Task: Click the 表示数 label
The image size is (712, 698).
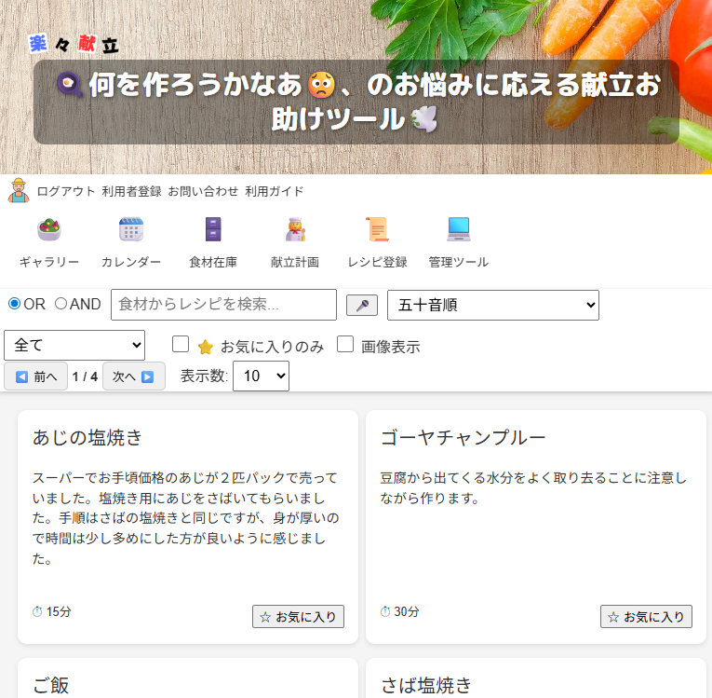Action: pos(204,376)
